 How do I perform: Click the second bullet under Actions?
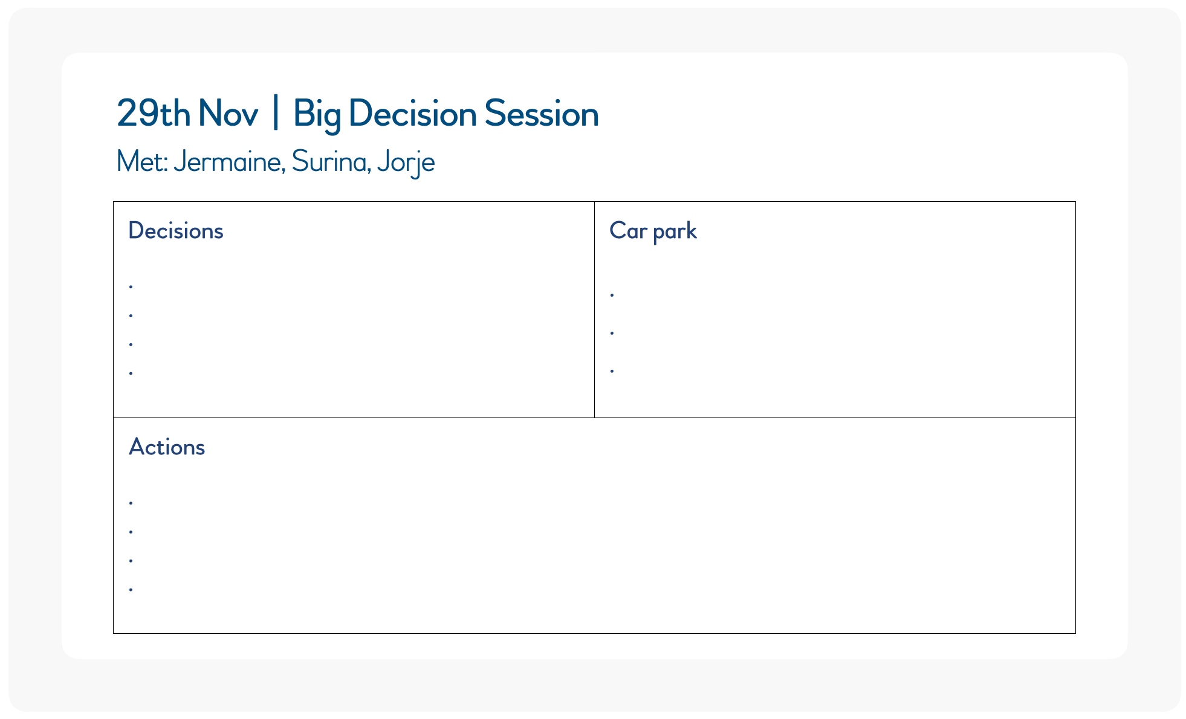click(x=131, y=531)
